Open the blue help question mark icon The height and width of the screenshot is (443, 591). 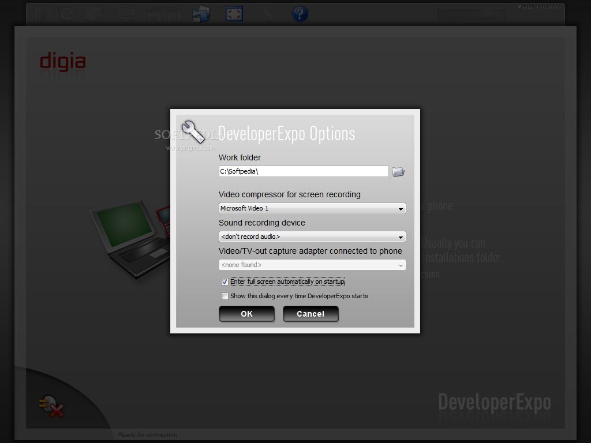(300, 14)
